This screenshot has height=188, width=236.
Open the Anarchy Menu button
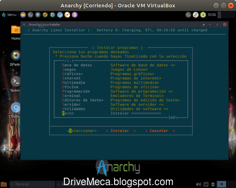coord(9,15)
